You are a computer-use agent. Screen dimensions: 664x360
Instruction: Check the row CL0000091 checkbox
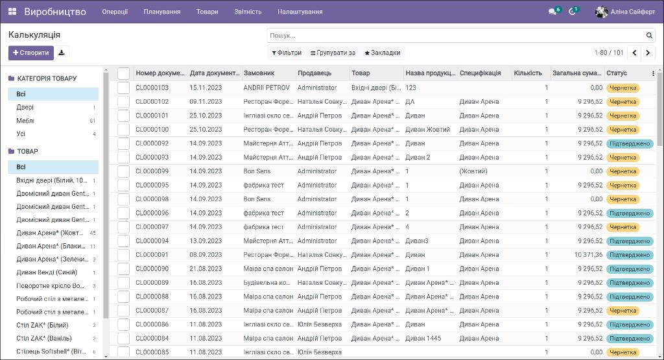[124, 255]
